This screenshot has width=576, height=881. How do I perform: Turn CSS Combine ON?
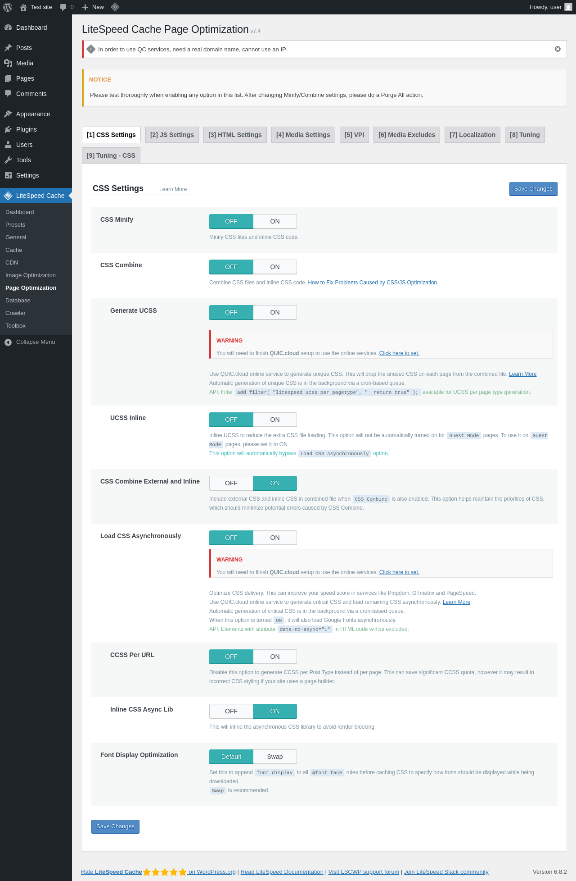tap(275, 267)
